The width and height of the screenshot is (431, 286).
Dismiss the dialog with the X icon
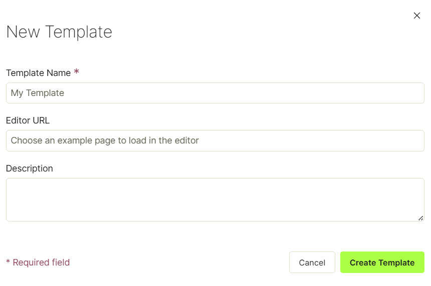click(416, 15)
